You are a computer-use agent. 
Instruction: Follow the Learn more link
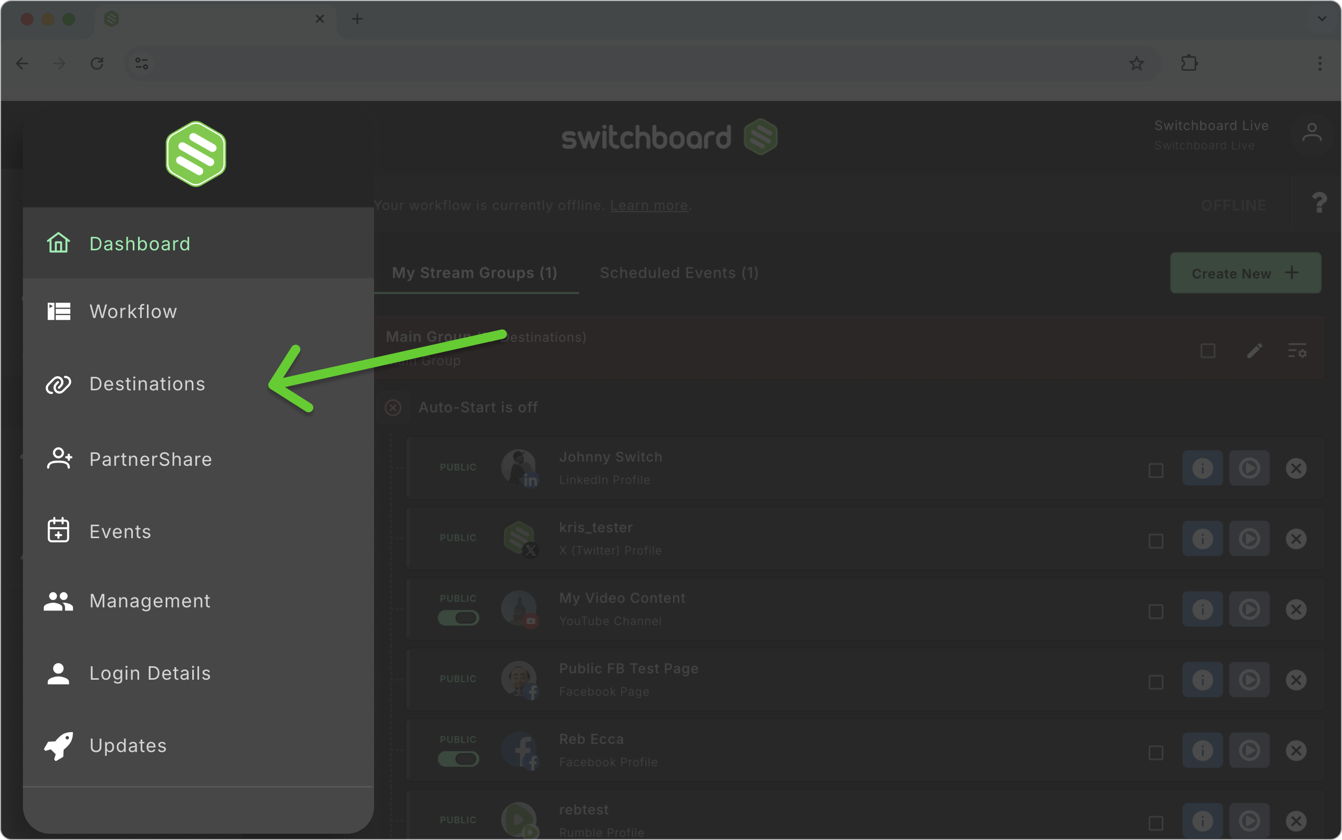tap(649, 206)
